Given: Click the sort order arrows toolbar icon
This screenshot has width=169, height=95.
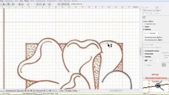Looking at the screenshot, I should [x=8, y=4].
